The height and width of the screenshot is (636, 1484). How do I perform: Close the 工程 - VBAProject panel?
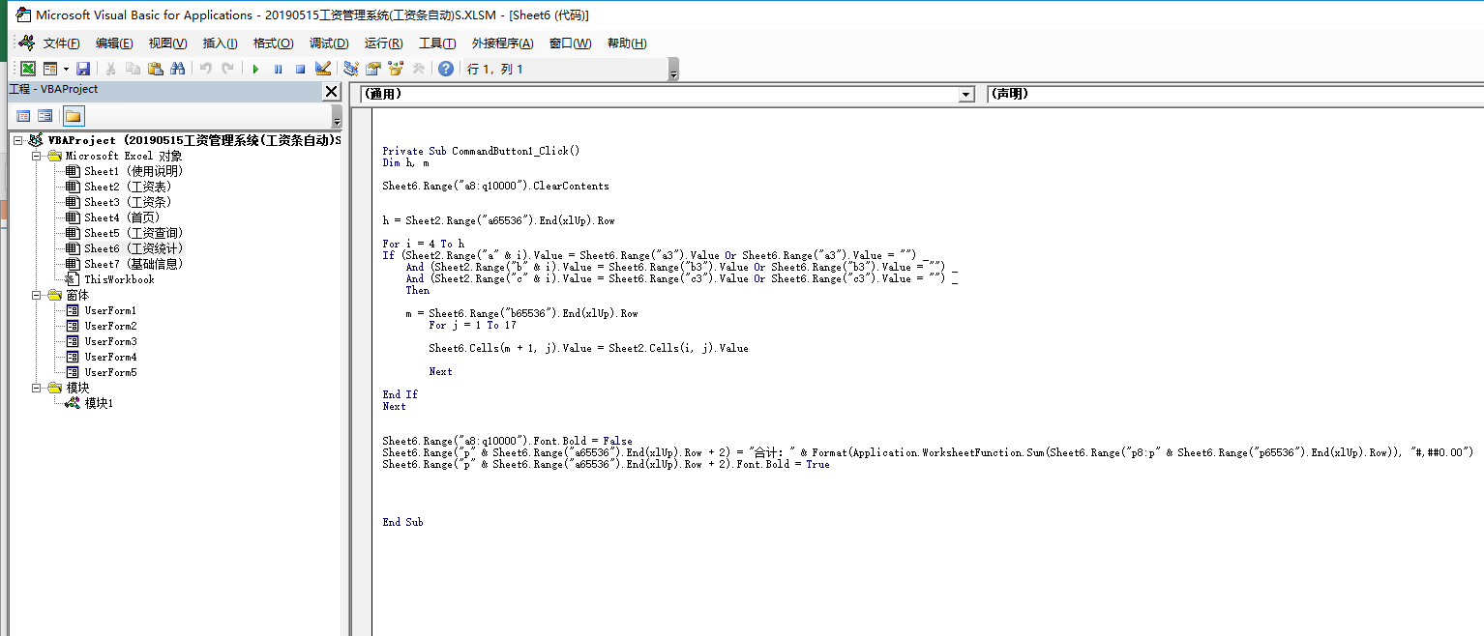pos(331,91)
